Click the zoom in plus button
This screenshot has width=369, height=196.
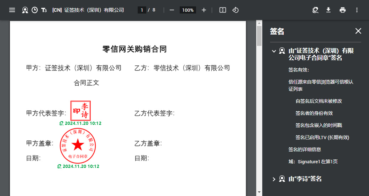[x=204, y=10]
